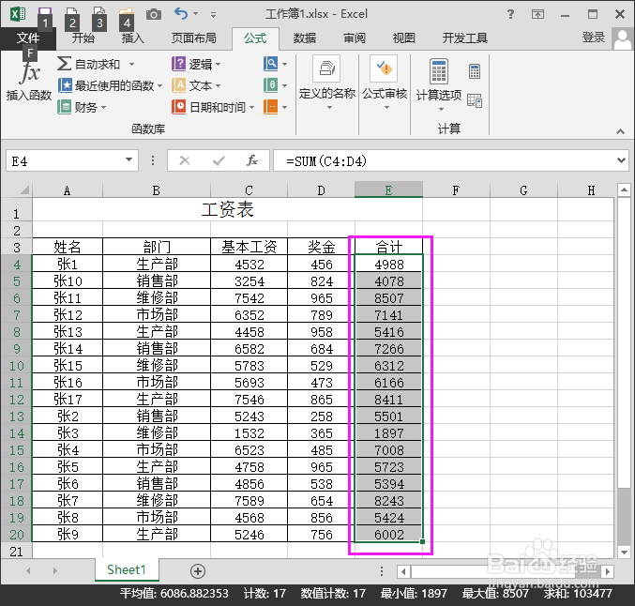
Task: Collapse the ribbon with the caret arrow
Action: point(620,131)
